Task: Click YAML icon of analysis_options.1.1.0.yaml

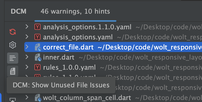Action: click(x=37, y=27)
